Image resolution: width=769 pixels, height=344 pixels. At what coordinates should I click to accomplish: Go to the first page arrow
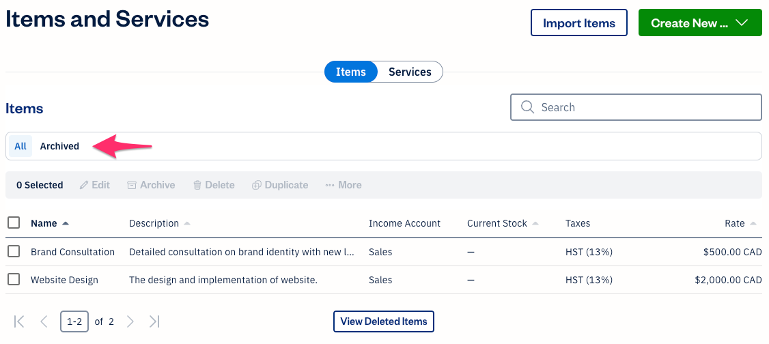click(19, 321)
